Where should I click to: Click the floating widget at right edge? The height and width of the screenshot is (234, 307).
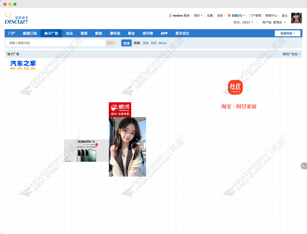coord(304,166)
